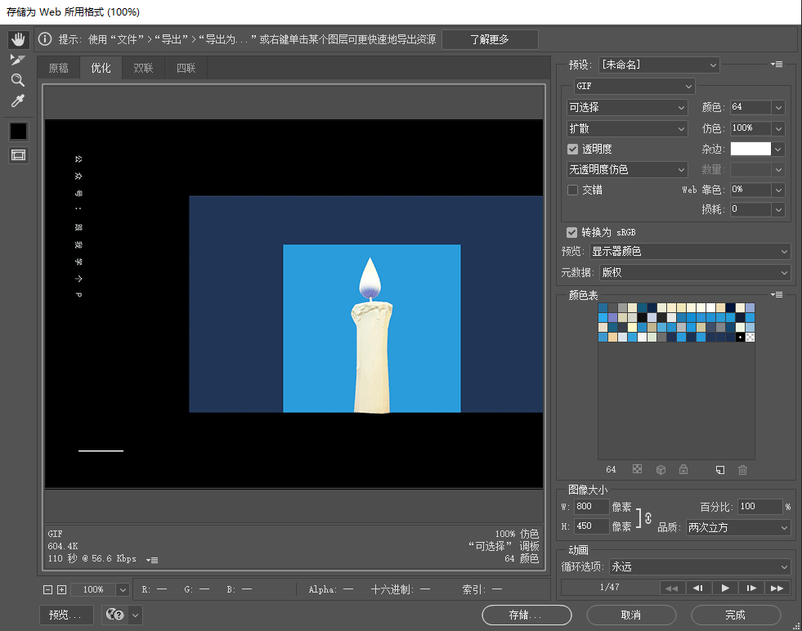The image size is (802, 631).
Task: Open the 循环选项 dropdown set to 永远
Action: (x=700, y=566)
